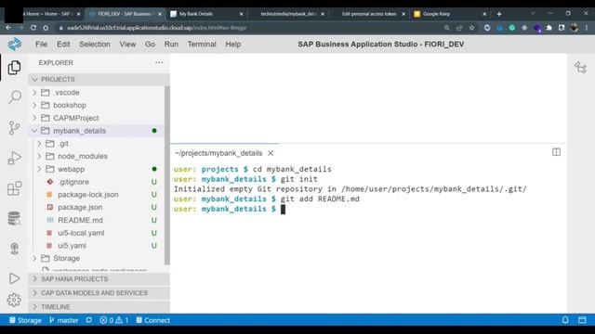Click the master branch status item
Screen dimensions: 595x334
tap(64, 320)
